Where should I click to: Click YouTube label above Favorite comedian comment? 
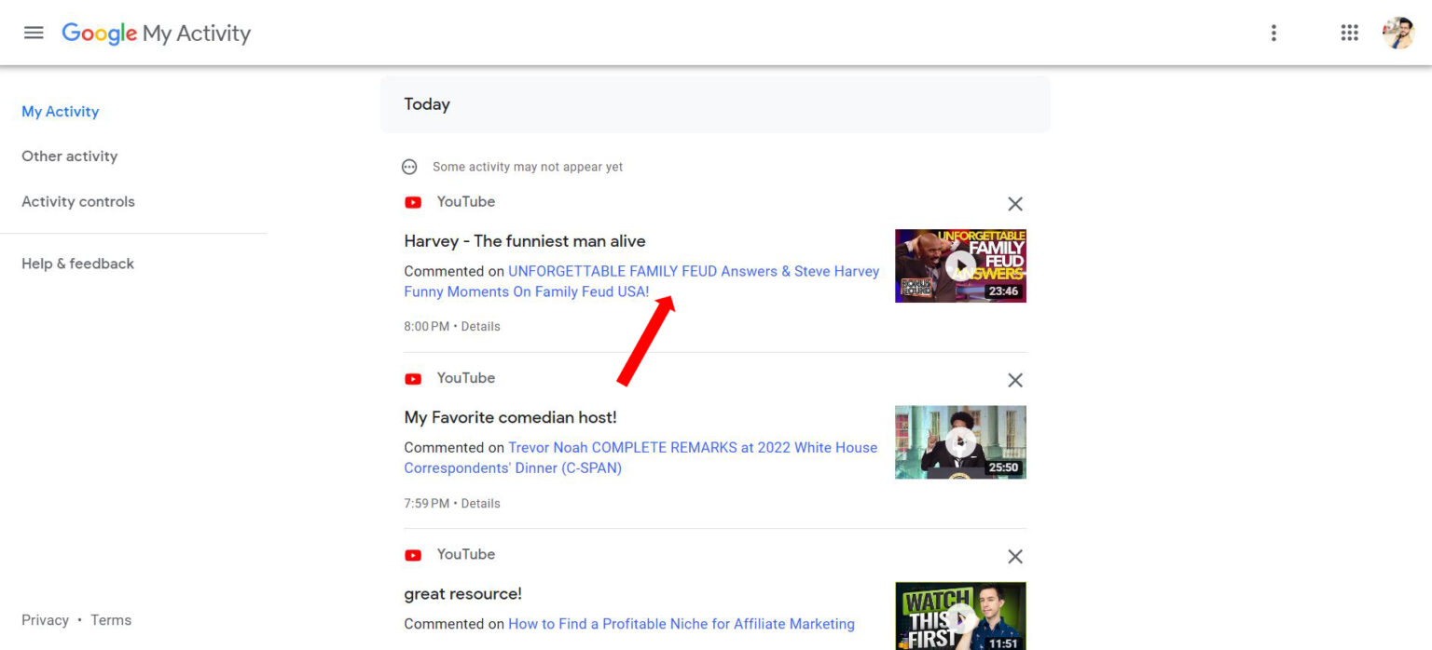click(466, 378)
